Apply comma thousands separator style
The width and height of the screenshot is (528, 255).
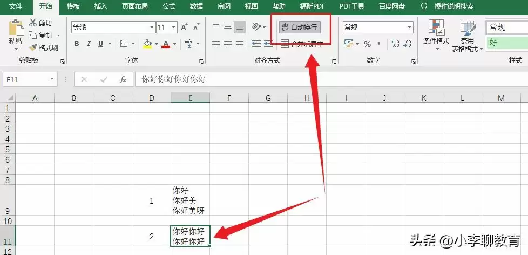click(379, 44)
